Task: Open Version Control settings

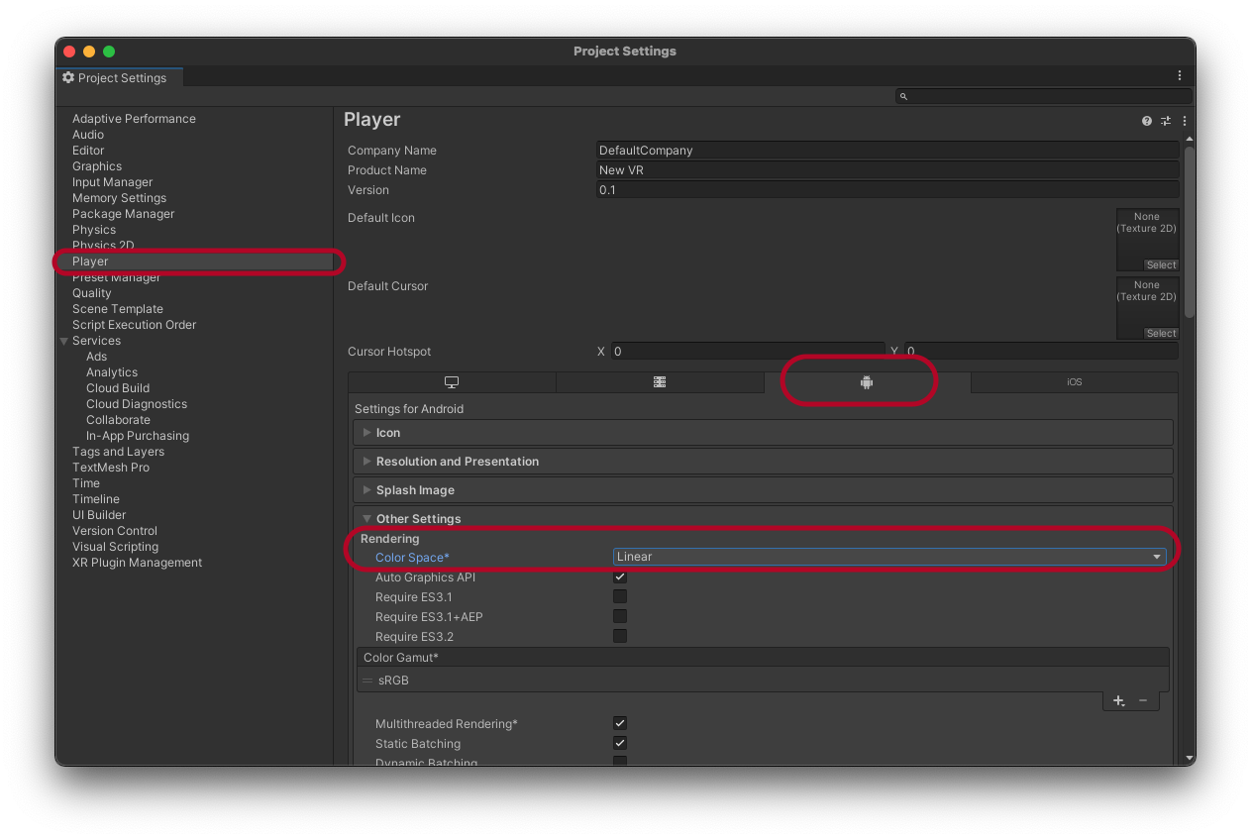Action: click(x=115, y=531)
